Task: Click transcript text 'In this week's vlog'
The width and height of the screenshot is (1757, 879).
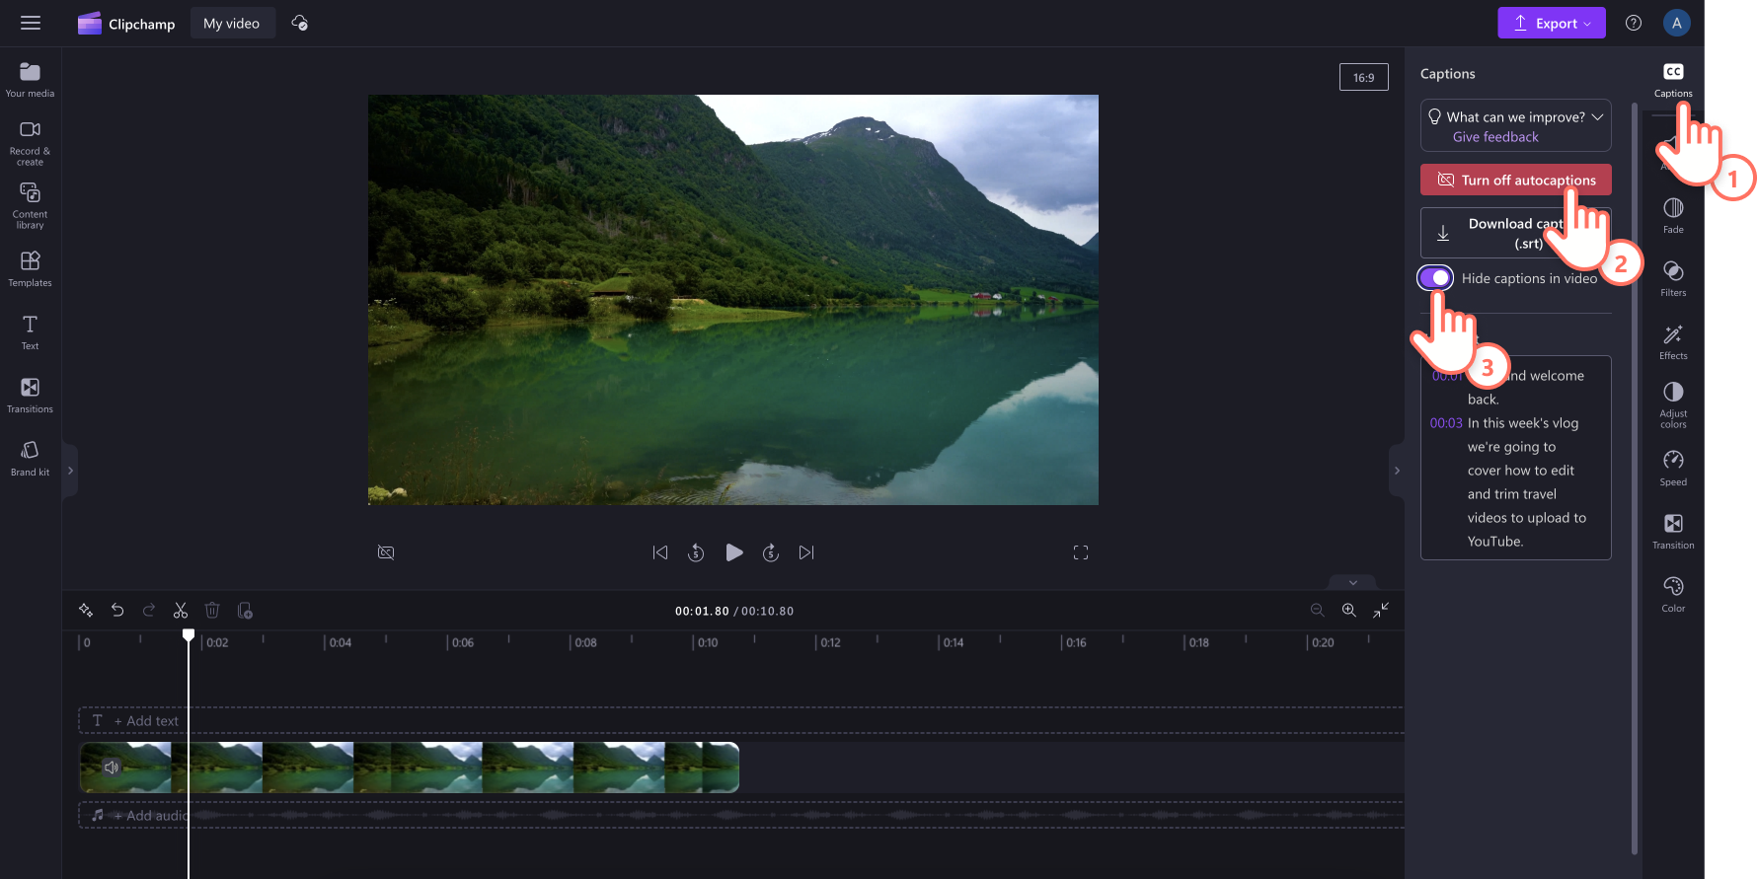Action: [x=1522, y=423]
